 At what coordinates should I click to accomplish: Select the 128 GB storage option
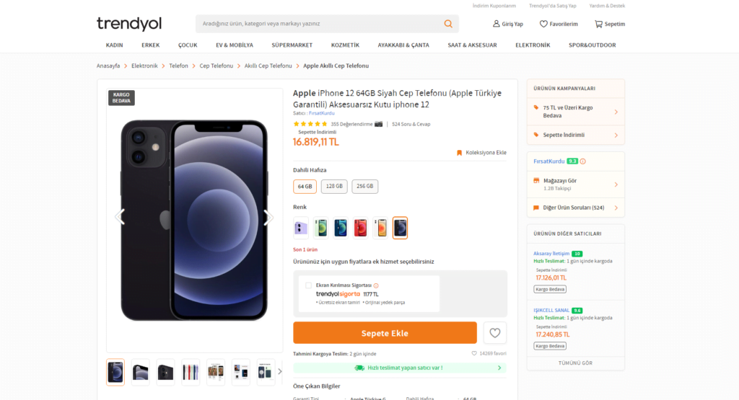click(334, 187)
